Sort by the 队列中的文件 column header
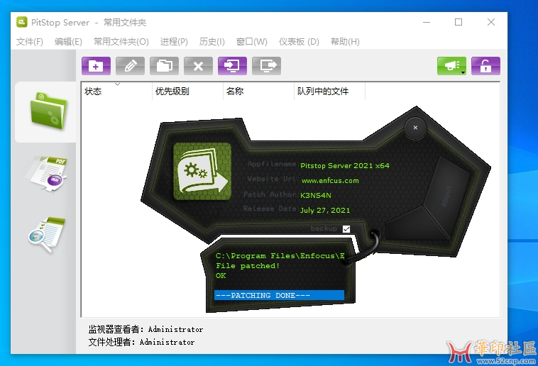Viewport: 538px width, 366px height. 330,91
